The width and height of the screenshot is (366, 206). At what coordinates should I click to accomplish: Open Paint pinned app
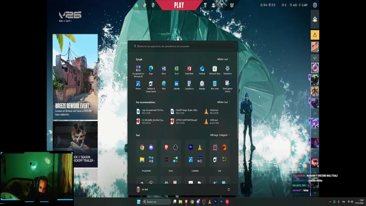(x=164, y=85)
